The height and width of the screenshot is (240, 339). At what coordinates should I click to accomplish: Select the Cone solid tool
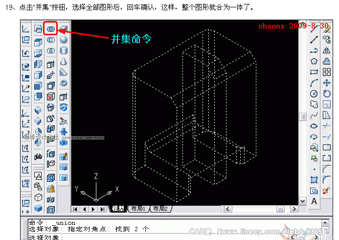63,61
